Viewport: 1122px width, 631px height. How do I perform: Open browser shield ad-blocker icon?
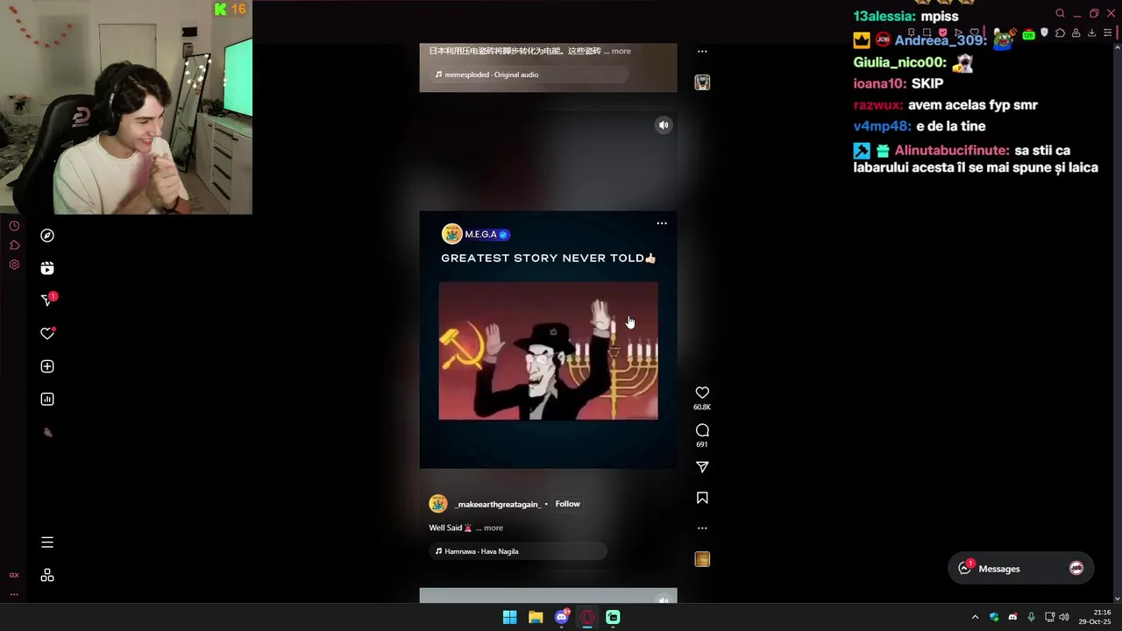tap(1044, 33)
